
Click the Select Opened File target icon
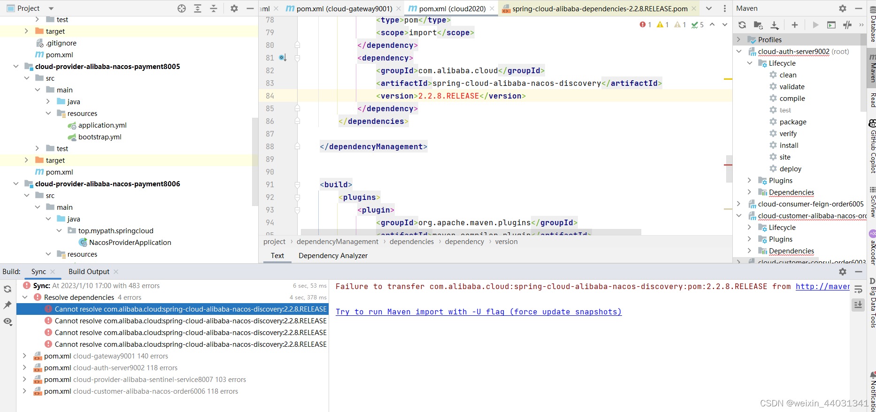(182, 8)
